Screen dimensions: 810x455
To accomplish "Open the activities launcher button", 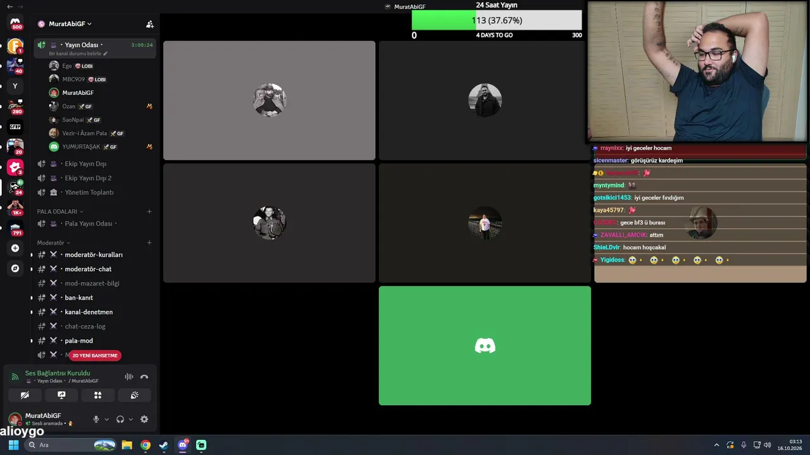I will (x=98, y=395).
